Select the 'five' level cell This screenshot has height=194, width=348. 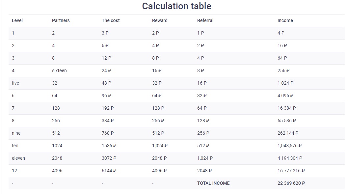15,83
